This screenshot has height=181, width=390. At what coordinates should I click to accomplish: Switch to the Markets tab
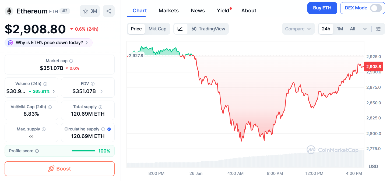click(x=168, y=10)
